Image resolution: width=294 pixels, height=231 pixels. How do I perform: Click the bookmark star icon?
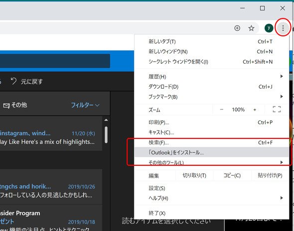251,28
